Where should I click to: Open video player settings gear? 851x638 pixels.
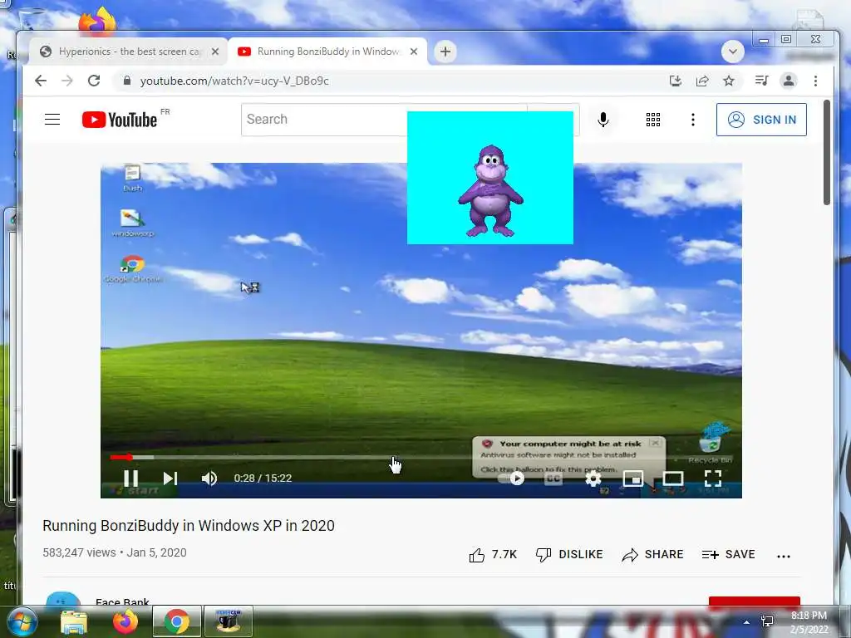(x=593, y=478)
